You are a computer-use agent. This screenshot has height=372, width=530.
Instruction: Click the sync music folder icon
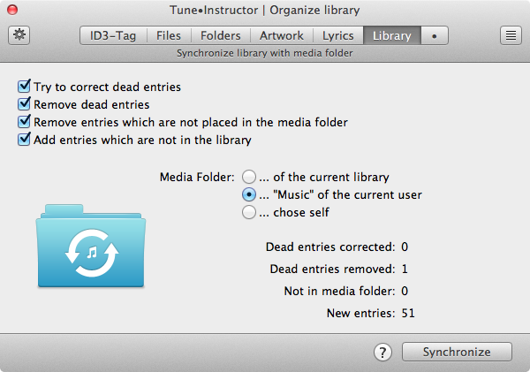click(91, 246)
